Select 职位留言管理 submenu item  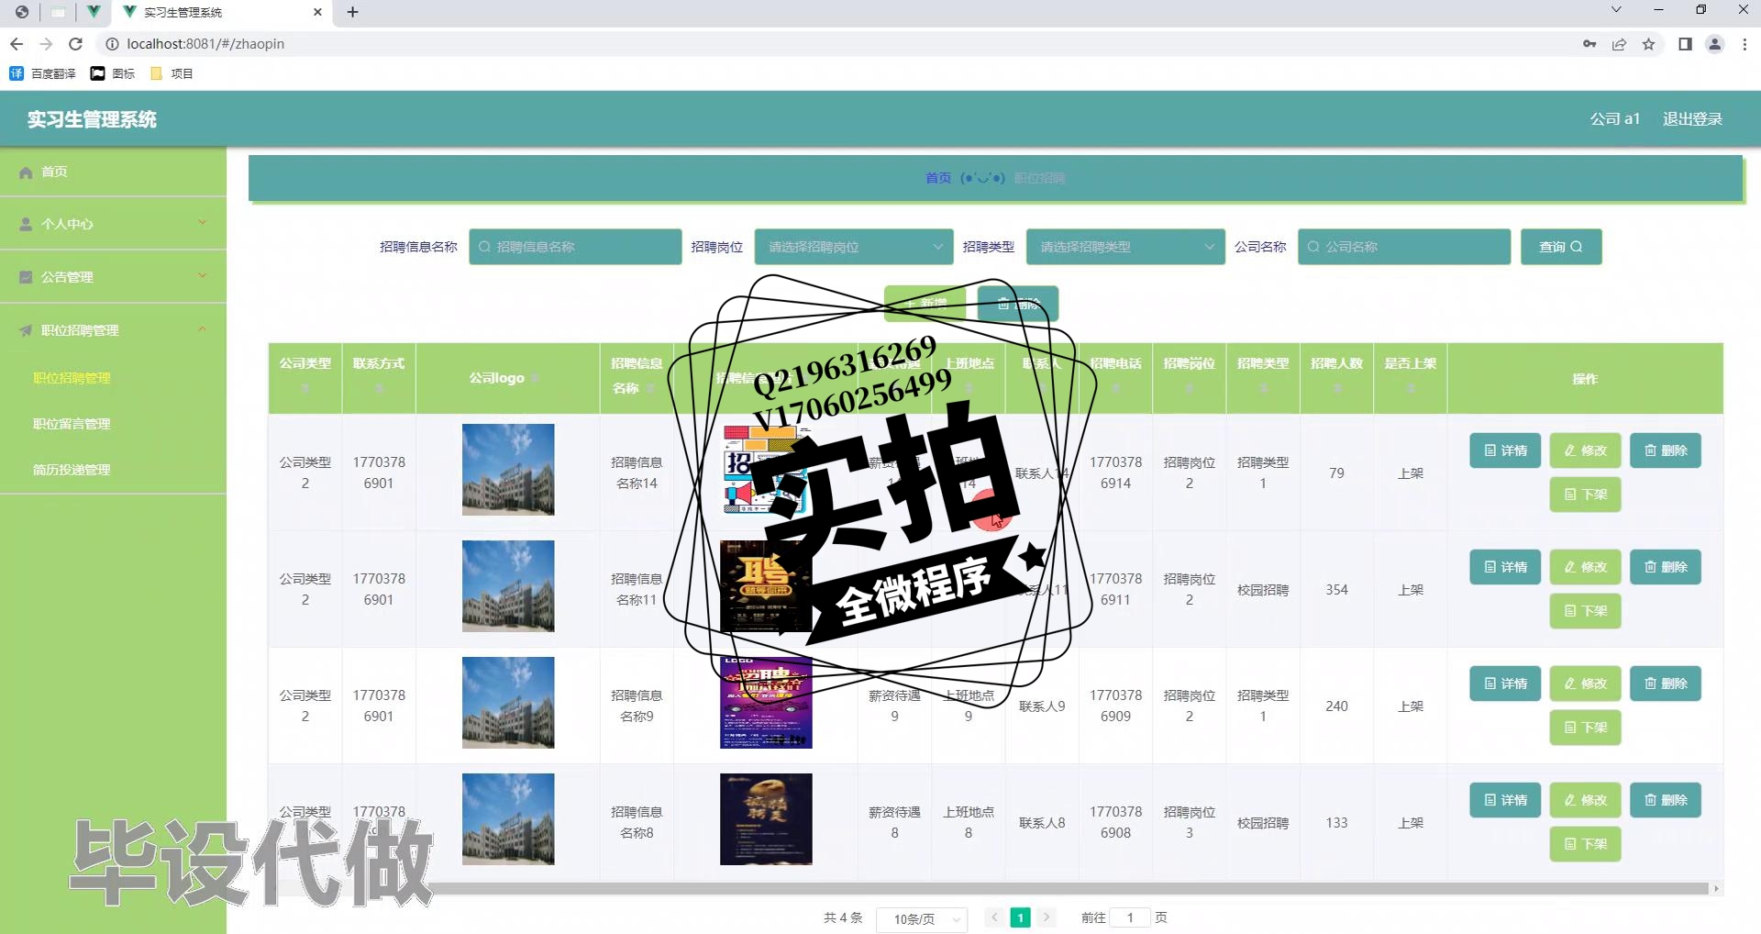[72, 424]
